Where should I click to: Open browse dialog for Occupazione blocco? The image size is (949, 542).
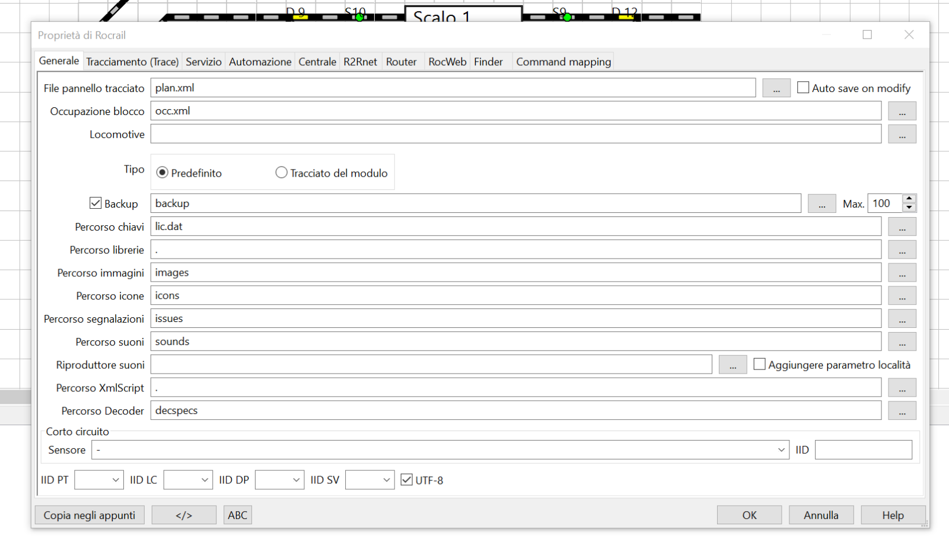click(x=902, y=111)
